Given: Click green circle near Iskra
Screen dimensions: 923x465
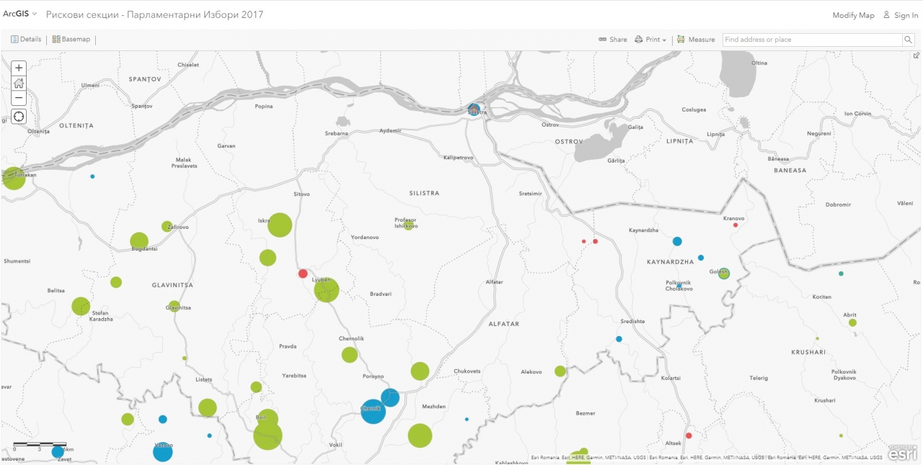Looking at the screenshot, I should 280,225.
